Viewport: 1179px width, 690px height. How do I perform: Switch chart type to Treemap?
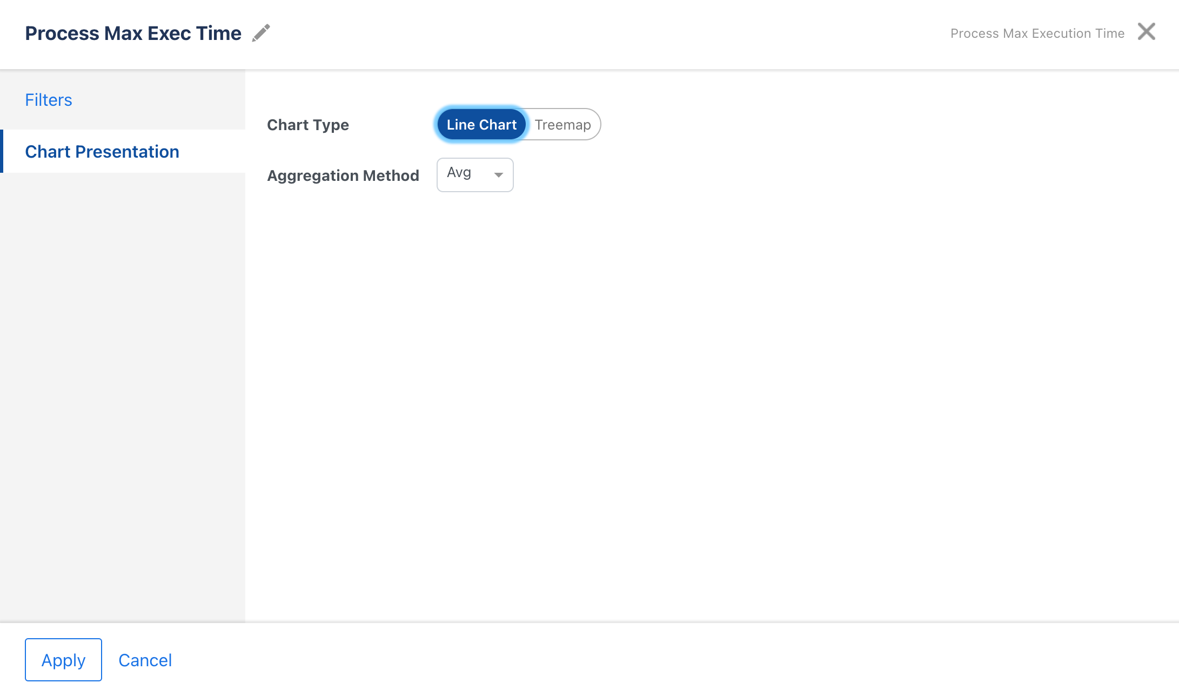(562, 125)
